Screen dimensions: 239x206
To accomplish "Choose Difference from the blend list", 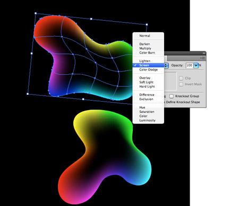I will [147, 95].
